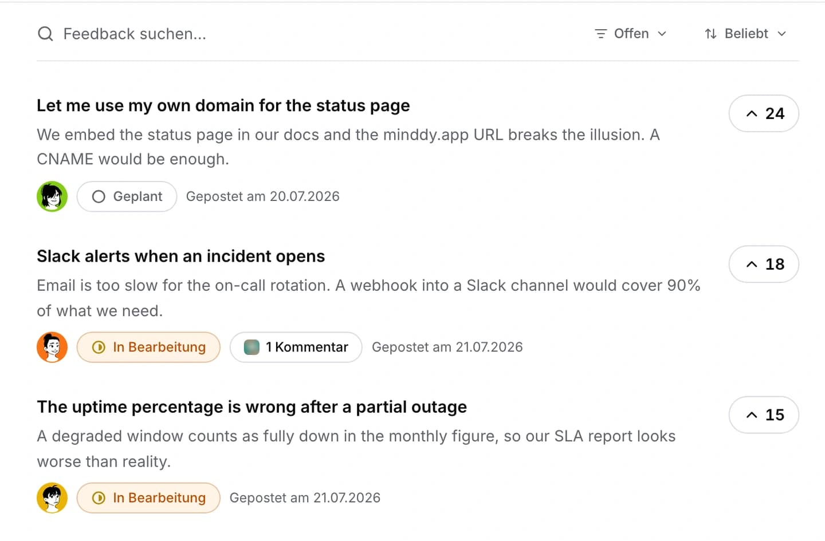Open the '1 Kommentar' chip
Image resolution: width=825 pixels, height=541 pixels.
[296, 347]
